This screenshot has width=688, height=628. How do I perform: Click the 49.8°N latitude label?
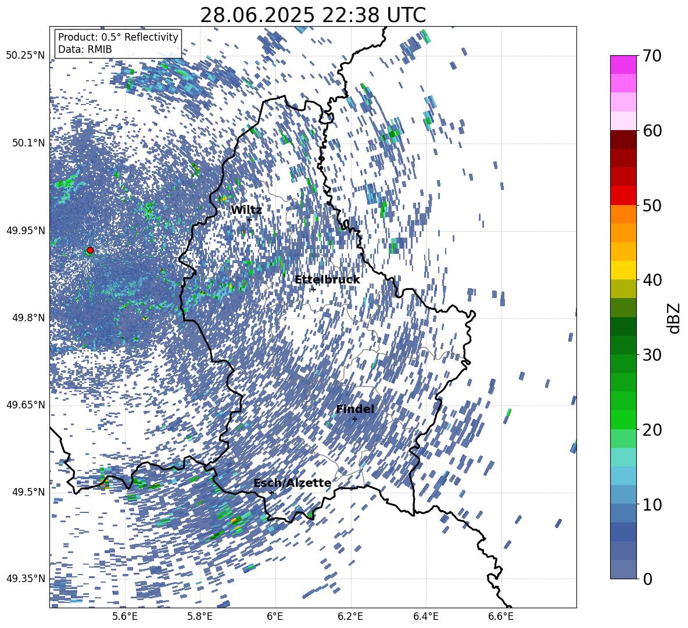click(x=28, y=318)
